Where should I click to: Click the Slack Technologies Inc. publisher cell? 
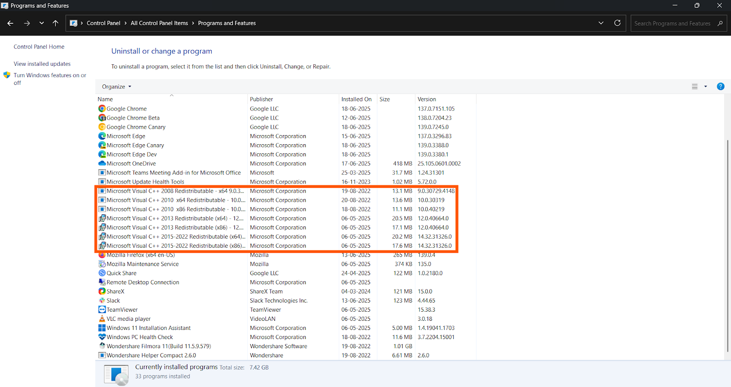tap(279, 300)
